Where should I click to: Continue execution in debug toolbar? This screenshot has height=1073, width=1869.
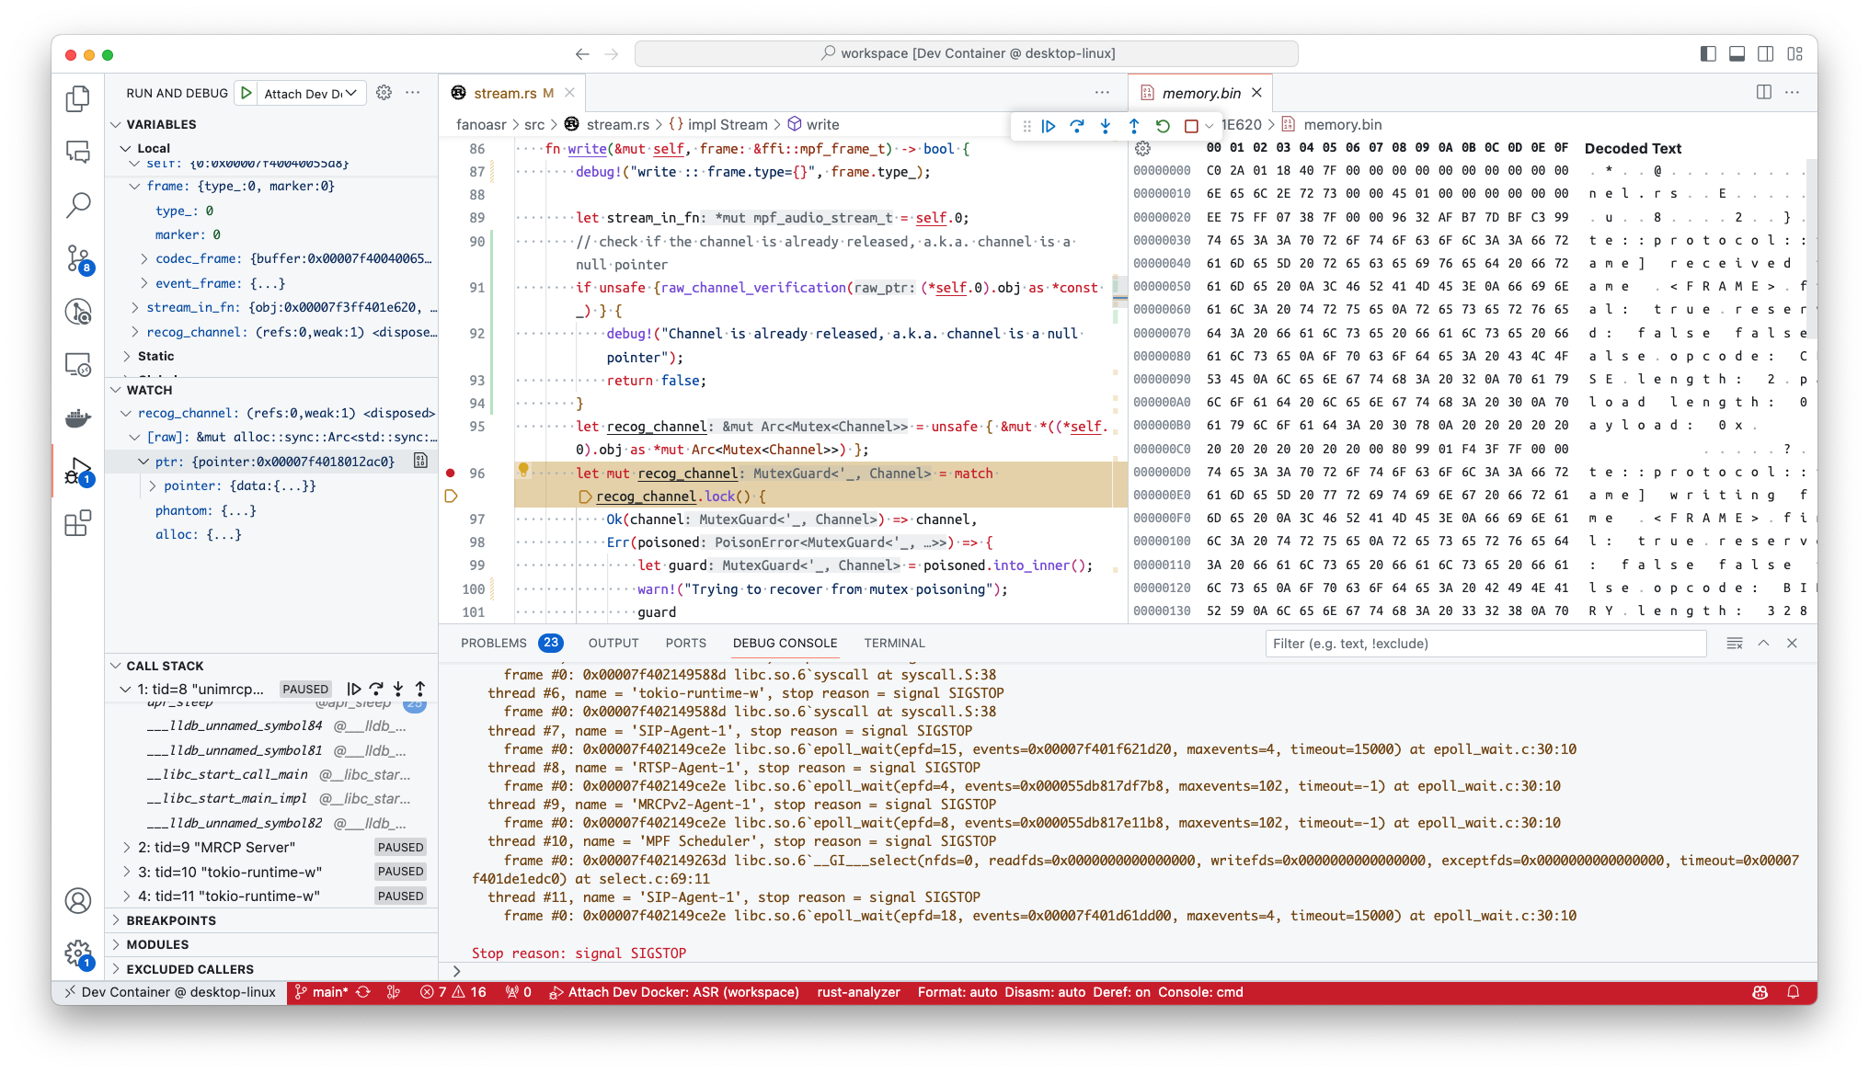[1049, 126]
